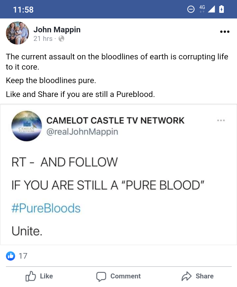Image resolution: width=237 pixels, height=287 pixels.
Task: View the 17 reactions count
Action: (x=23, y=256)
